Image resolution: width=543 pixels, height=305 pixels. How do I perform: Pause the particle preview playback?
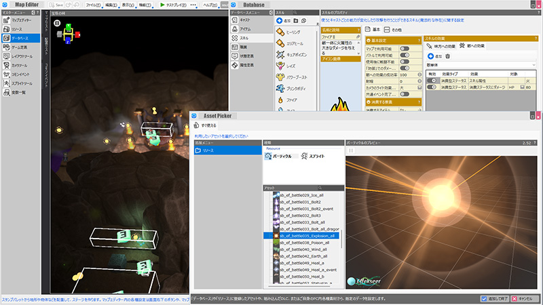[351, 151]
